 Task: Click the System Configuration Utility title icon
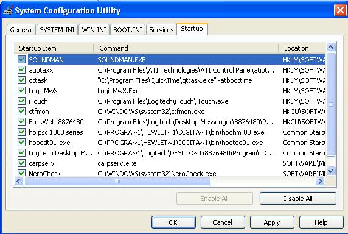8,10
